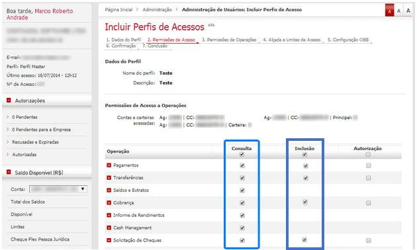Viewport: 417px width, 250px height.
Task: Uncheck Consulta for Cash Management
Action: (x=242, y=228)
